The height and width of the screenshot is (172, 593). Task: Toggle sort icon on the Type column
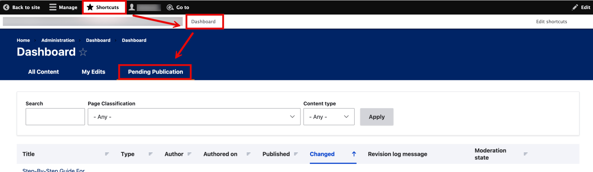coord(150,154)
